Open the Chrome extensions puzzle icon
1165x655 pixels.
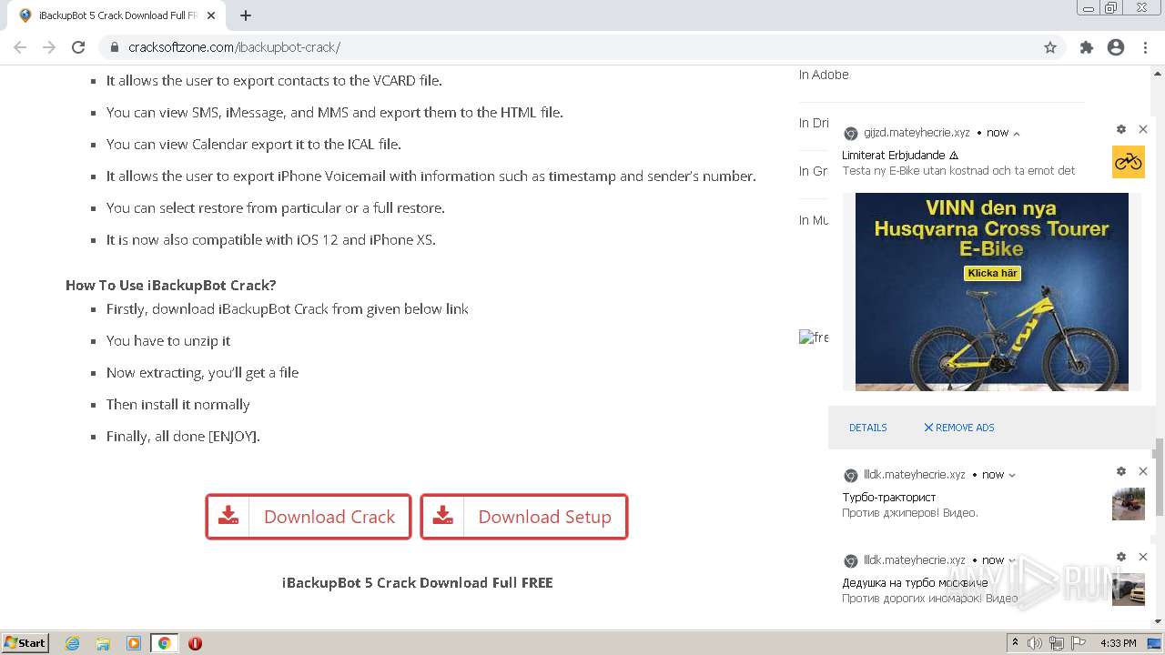[1086, 47]
